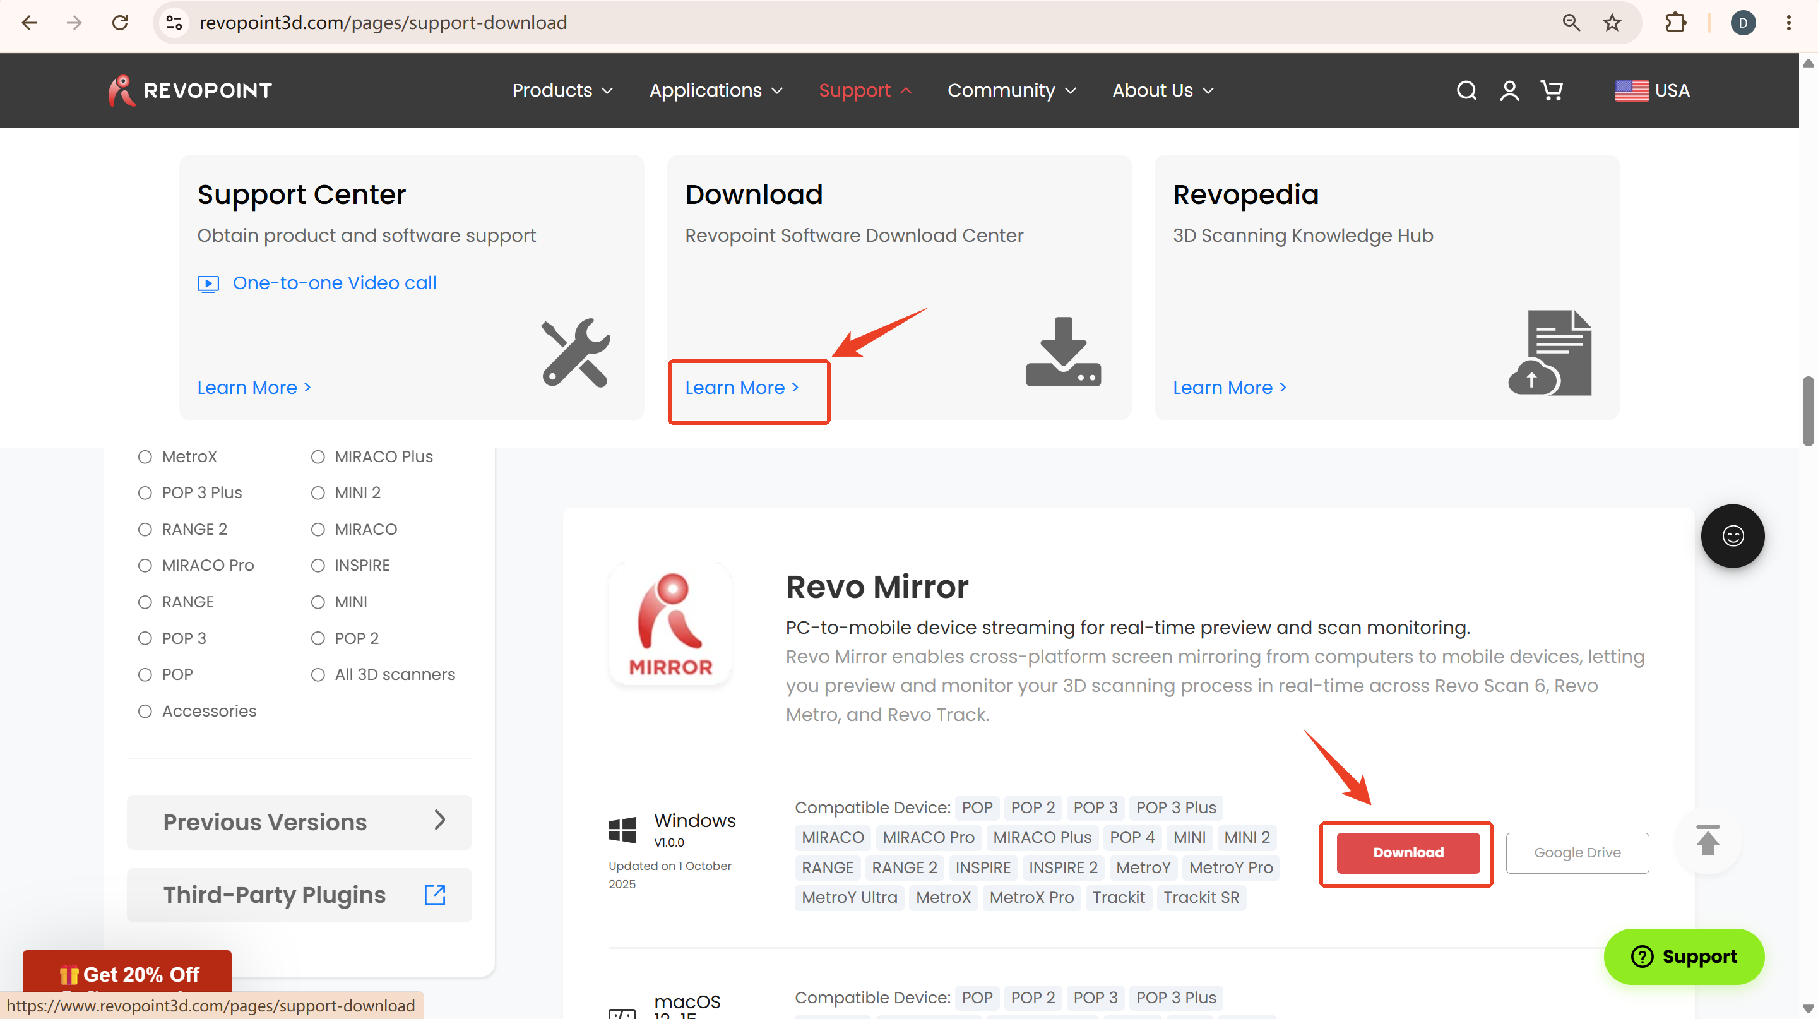Expand the Community menu chevron
This screenshot has height=1019, width=1818.
click(x=1070, y=91)
